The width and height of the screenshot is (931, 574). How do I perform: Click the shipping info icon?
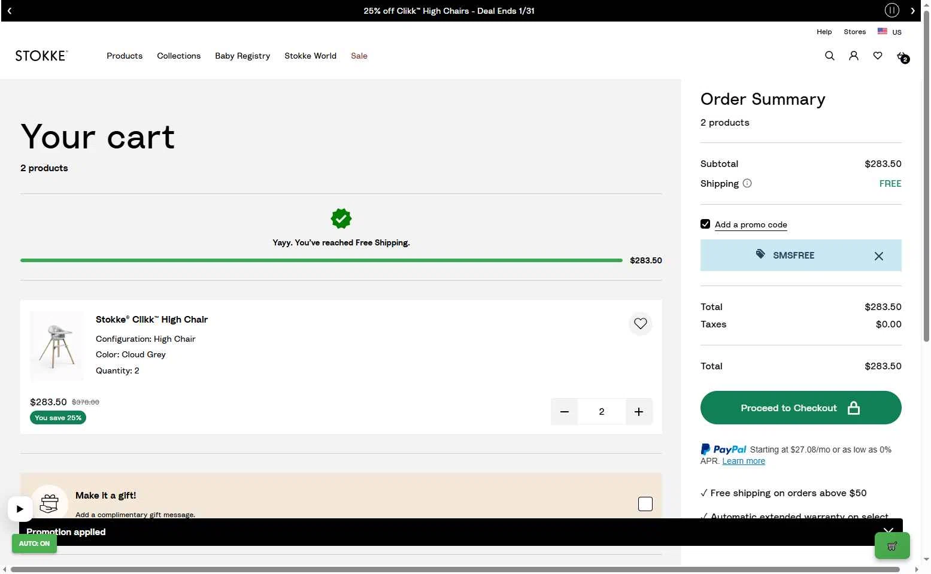click(x=747, y=183)
